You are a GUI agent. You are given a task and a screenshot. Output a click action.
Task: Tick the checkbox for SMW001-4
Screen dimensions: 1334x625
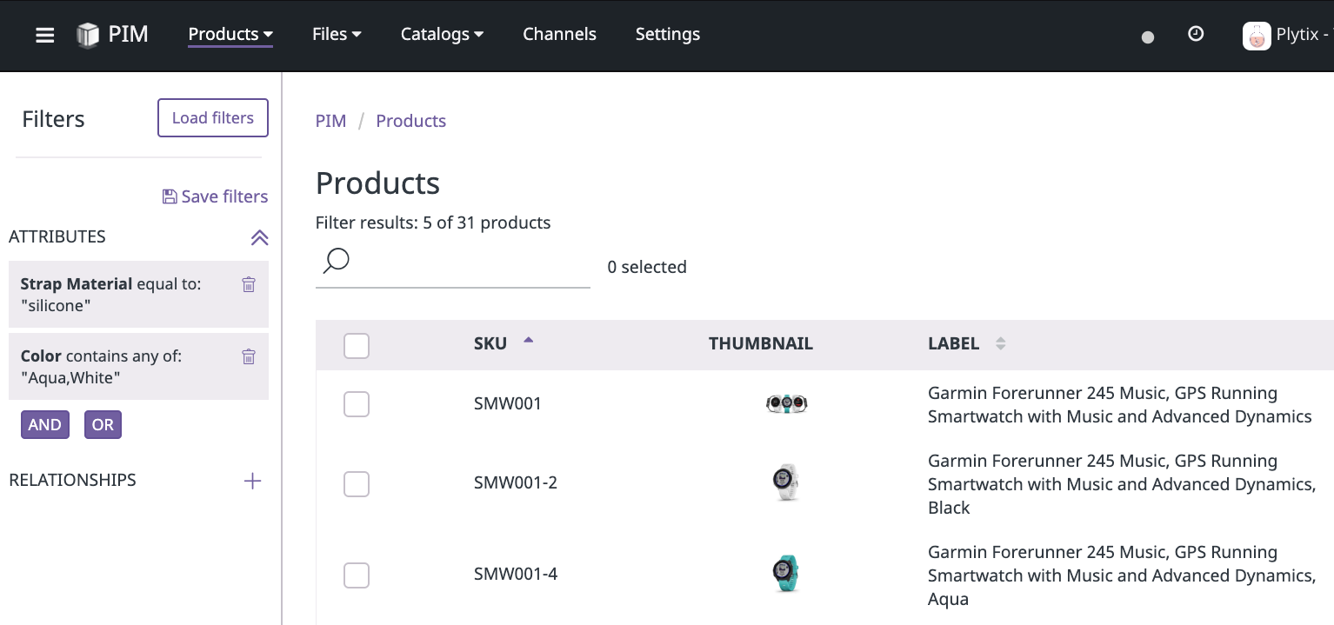[x=357, y=575]
